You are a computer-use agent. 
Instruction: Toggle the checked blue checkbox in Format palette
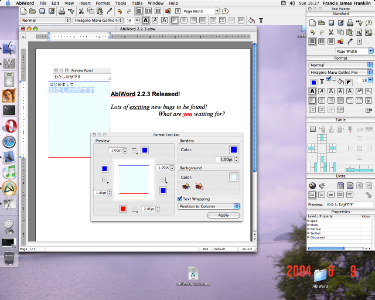click(x=329, y=79)
